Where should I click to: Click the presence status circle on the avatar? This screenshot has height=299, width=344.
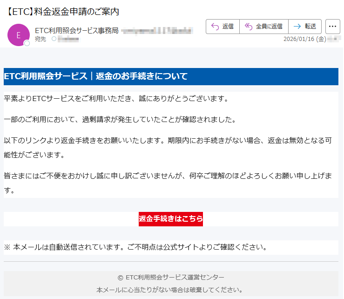click(x=27, y=43)
